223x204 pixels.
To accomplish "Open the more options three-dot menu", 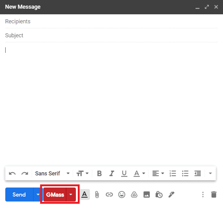I will coord(203,195).
